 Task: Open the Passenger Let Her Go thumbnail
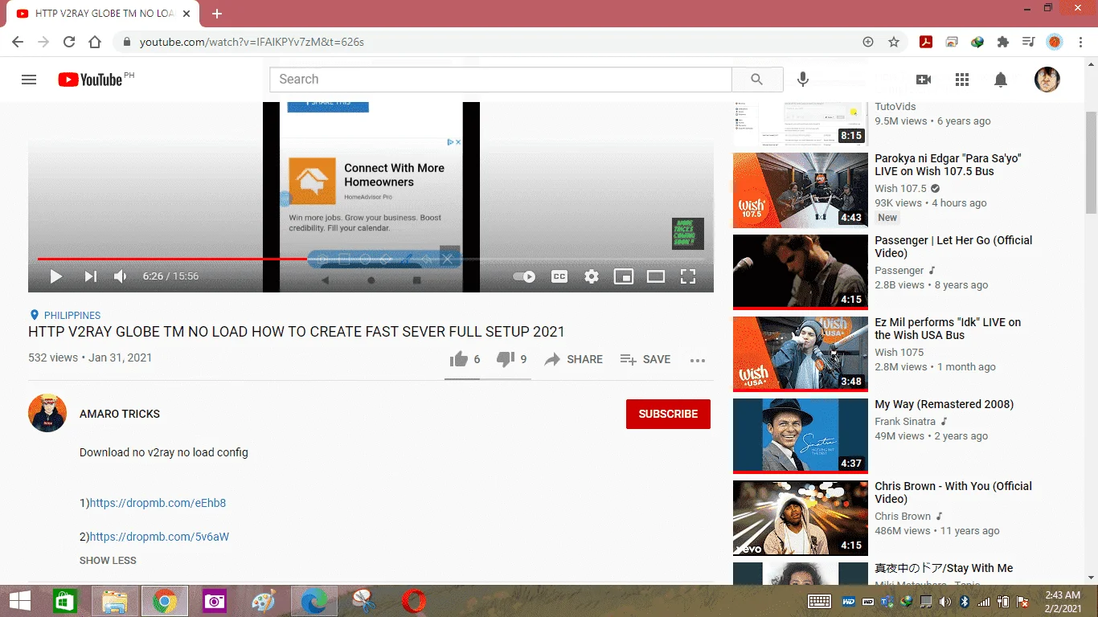[x=801, y=272]
